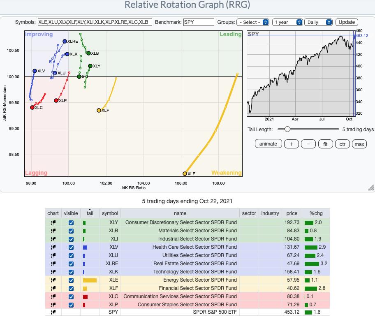Zoom in with the plus button
The height and width of the screenshot is (317, 375).
point(291,144)
